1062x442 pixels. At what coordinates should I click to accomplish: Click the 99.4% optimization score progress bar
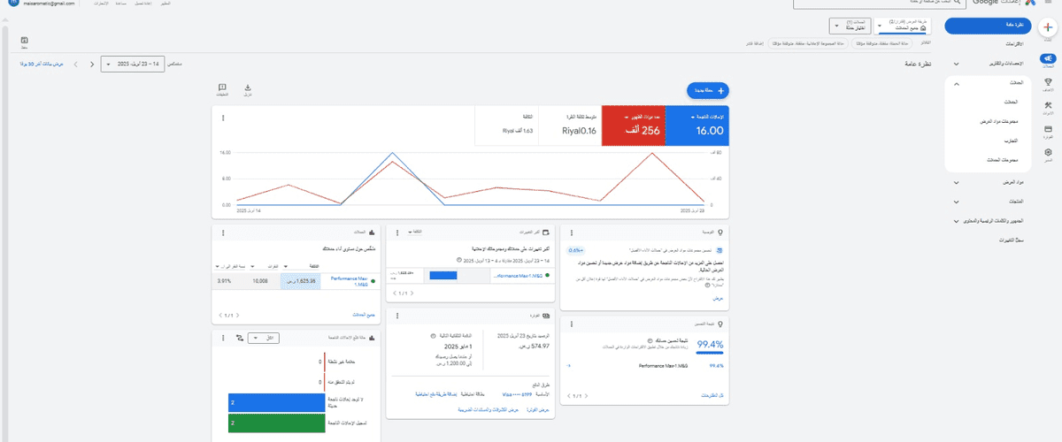[x=711, y=353]
